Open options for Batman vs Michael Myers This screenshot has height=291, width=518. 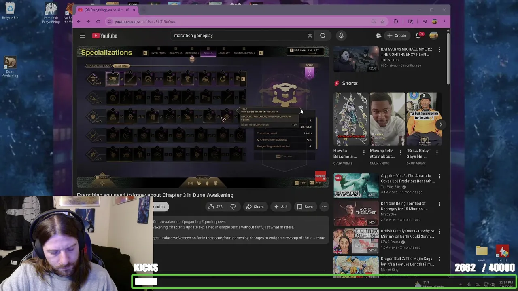tap(439, 50)
